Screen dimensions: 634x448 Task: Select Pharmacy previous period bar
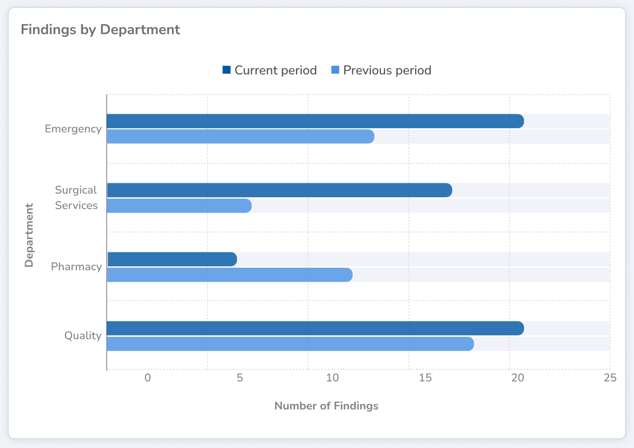230,274
